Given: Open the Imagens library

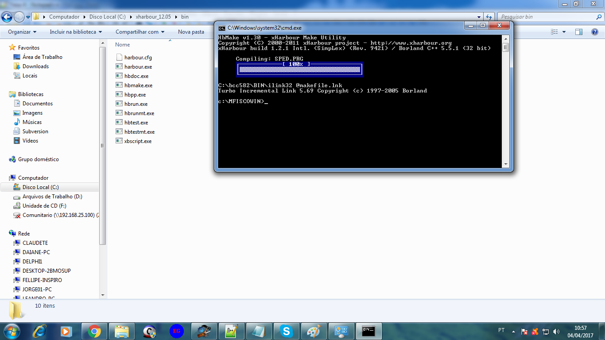Looking at the screenshot, I should coord(32,113).
